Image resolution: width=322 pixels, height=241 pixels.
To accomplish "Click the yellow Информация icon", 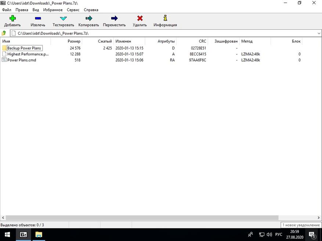I will [165, 18].
